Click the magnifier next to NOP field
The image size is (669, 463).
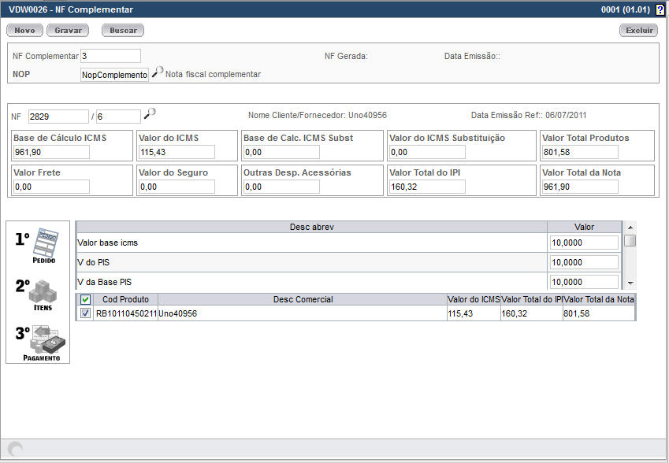[x=158, y=73]
